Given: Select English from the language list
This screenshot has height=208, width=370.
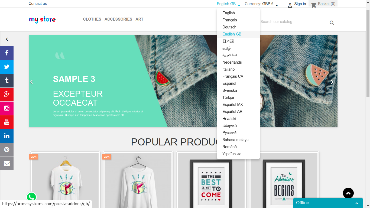Looking at the screenshot, I should 238,13.
